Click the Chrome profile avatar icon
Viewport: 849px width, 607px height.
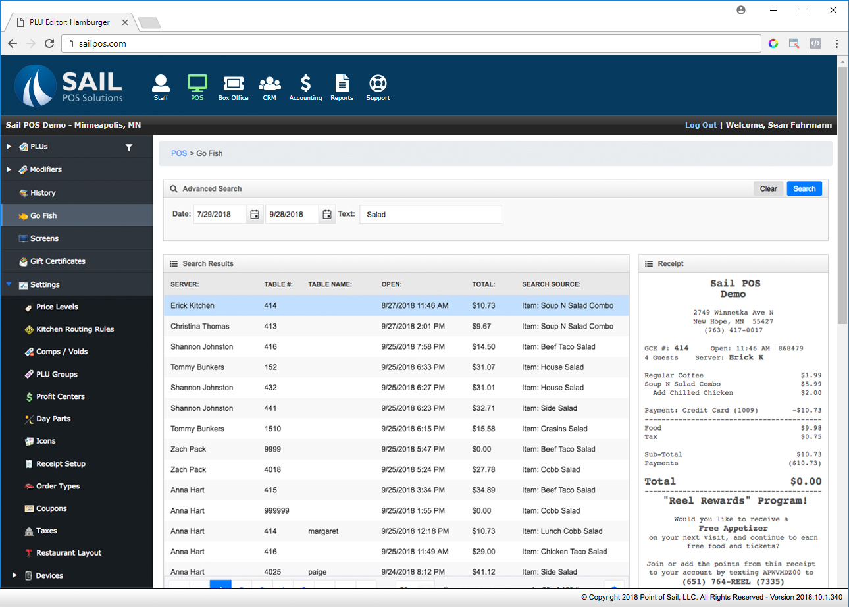[x=741, y=10]
